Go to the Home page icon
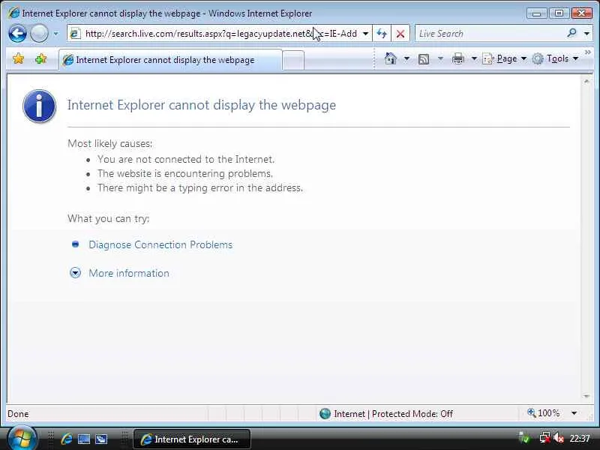 (390, 58)
